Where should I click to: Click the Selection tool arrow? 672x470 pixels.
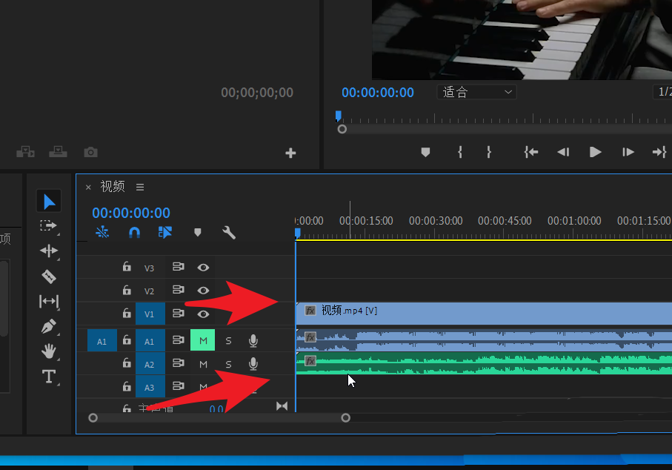click(49, 201)
